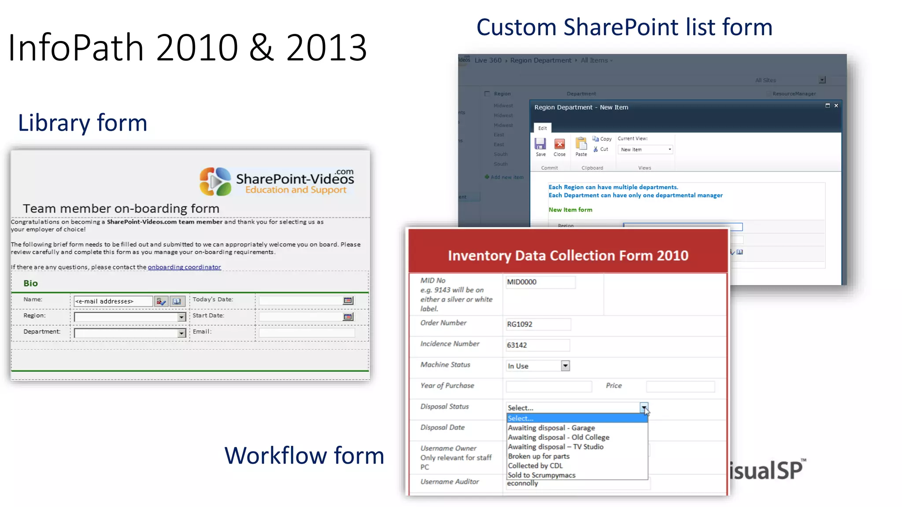Click the Department column header

tap(581, 94)
